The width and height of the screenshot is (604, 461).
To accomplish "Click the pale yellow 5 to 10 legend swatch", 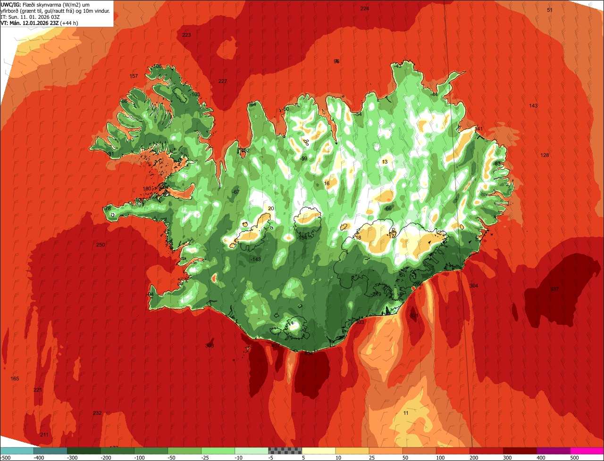I will (x=319, y=451).
